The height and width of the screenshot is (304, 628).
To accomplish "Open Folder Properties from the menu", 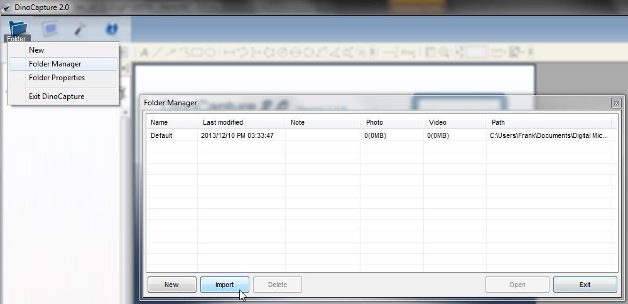I will click(x=57, y=78).
